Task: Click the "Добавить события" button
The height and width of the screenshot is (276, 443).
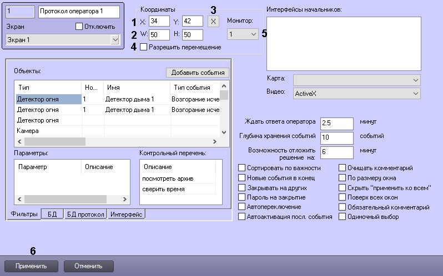Action: click(197, 73)
